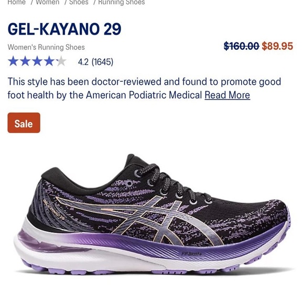
Task: Navigate to Running Shoes breadcrumb
Action: (x=122, y=2)
